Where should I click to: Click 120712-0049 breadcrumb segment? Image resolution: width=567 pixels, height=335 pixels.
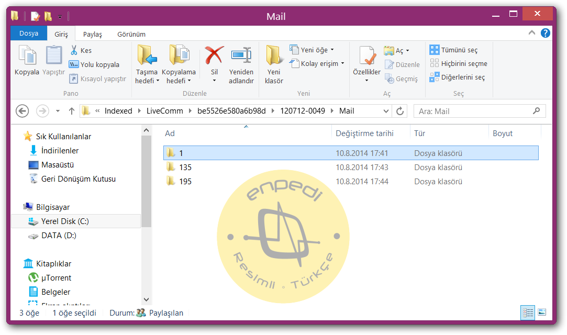pyautogui.click(x=302, y=111)
